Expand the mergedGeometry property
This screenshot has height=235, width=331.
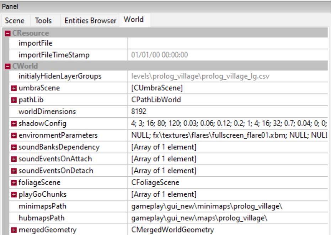pos(14,230)
